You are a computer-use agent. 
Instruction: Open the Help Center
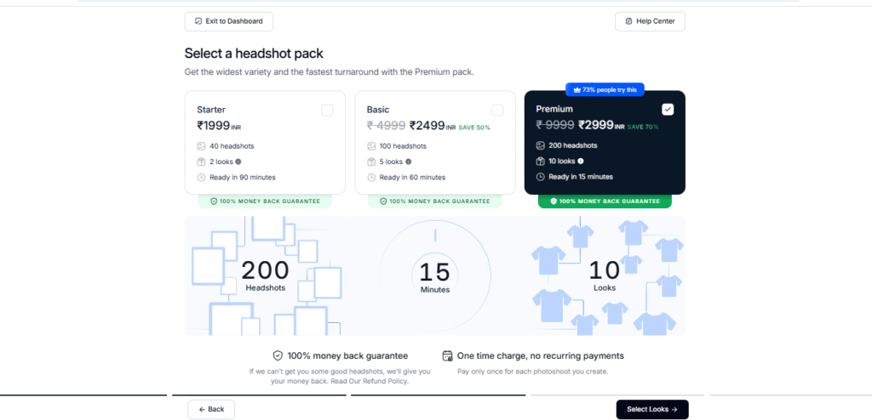point(650,21)
